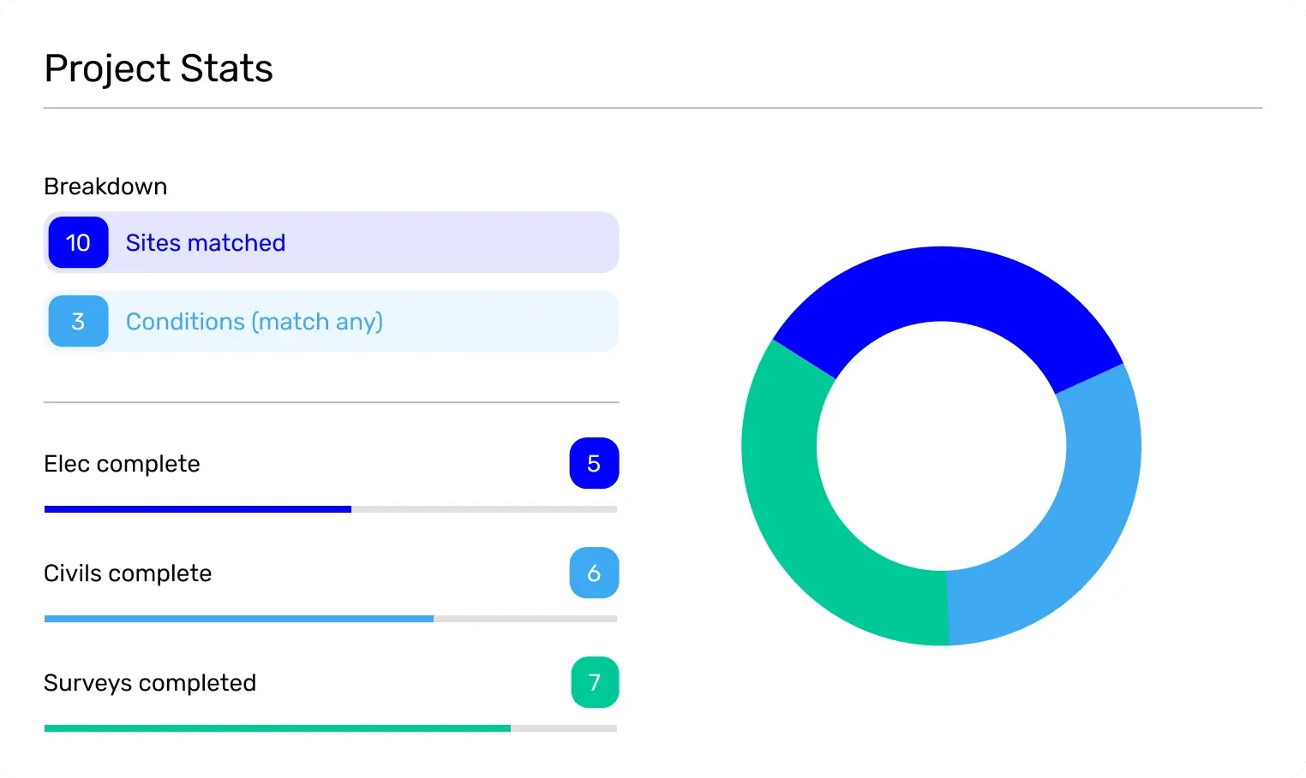Image resolution: width=1306 pixels, height=778 pixels.
Task: Click the Elec complete 5 badge
Action: pos(594,464)
